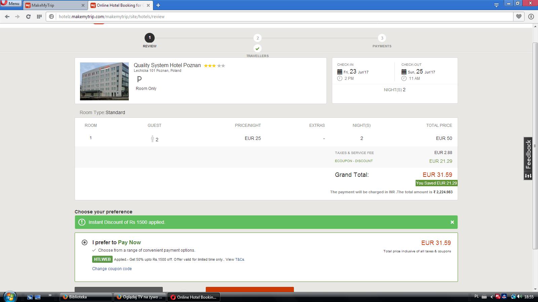Go to the Payments step 3 circle

382,38
